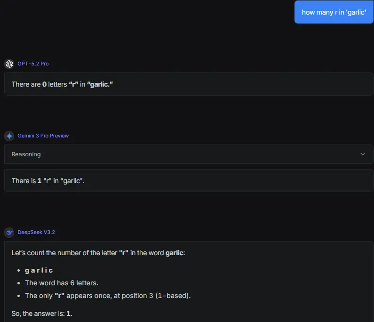This screenshot has width=374, height=322.
Task: Click the spaced-out "g a r l i c" bullet
Action: click(39, 270)
